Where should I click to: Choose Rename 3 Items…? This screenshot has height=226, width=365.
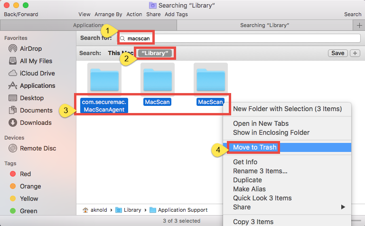pos(287,171)
